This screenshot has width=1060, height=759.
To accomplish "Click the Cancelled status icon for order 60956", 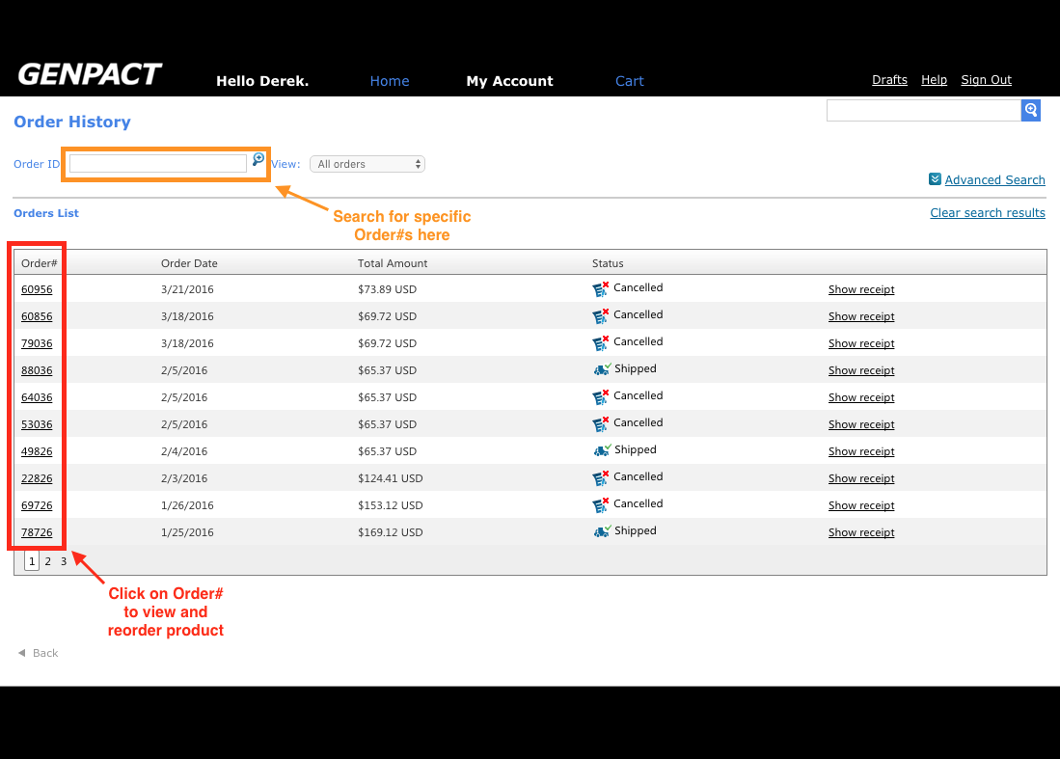I will [x=601, y=288].
